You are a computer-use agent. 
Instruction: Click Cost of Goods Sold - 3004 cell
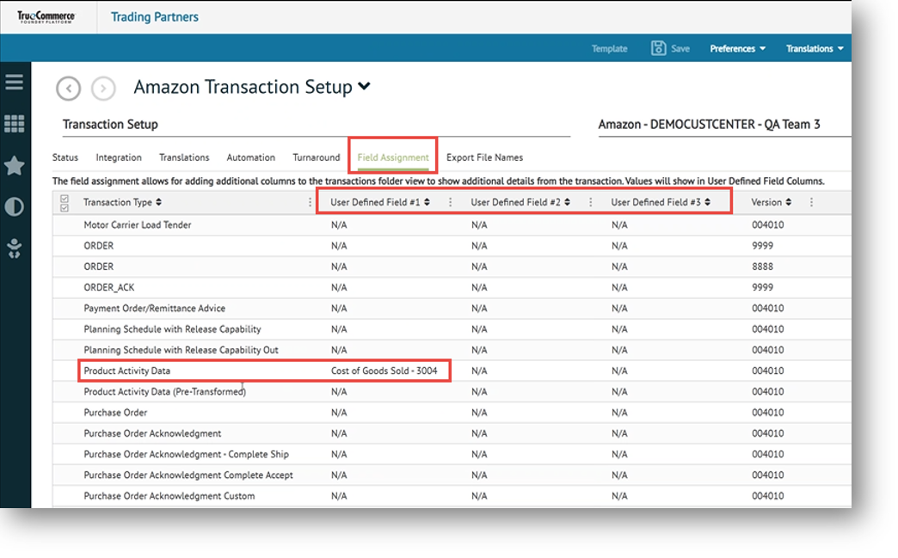click(384, 371)
